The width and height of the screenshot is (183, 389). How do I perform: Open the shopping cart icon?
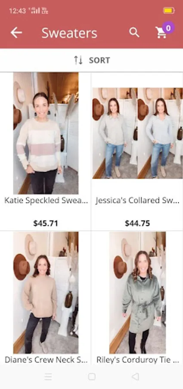point(161,33)
